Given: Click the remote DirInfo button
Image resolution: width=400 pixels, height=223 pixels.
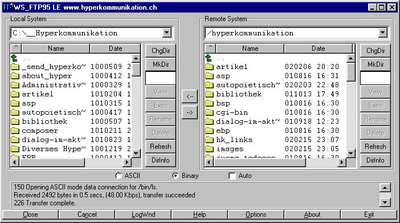Looking at the screenshot, I should [375, 160].
